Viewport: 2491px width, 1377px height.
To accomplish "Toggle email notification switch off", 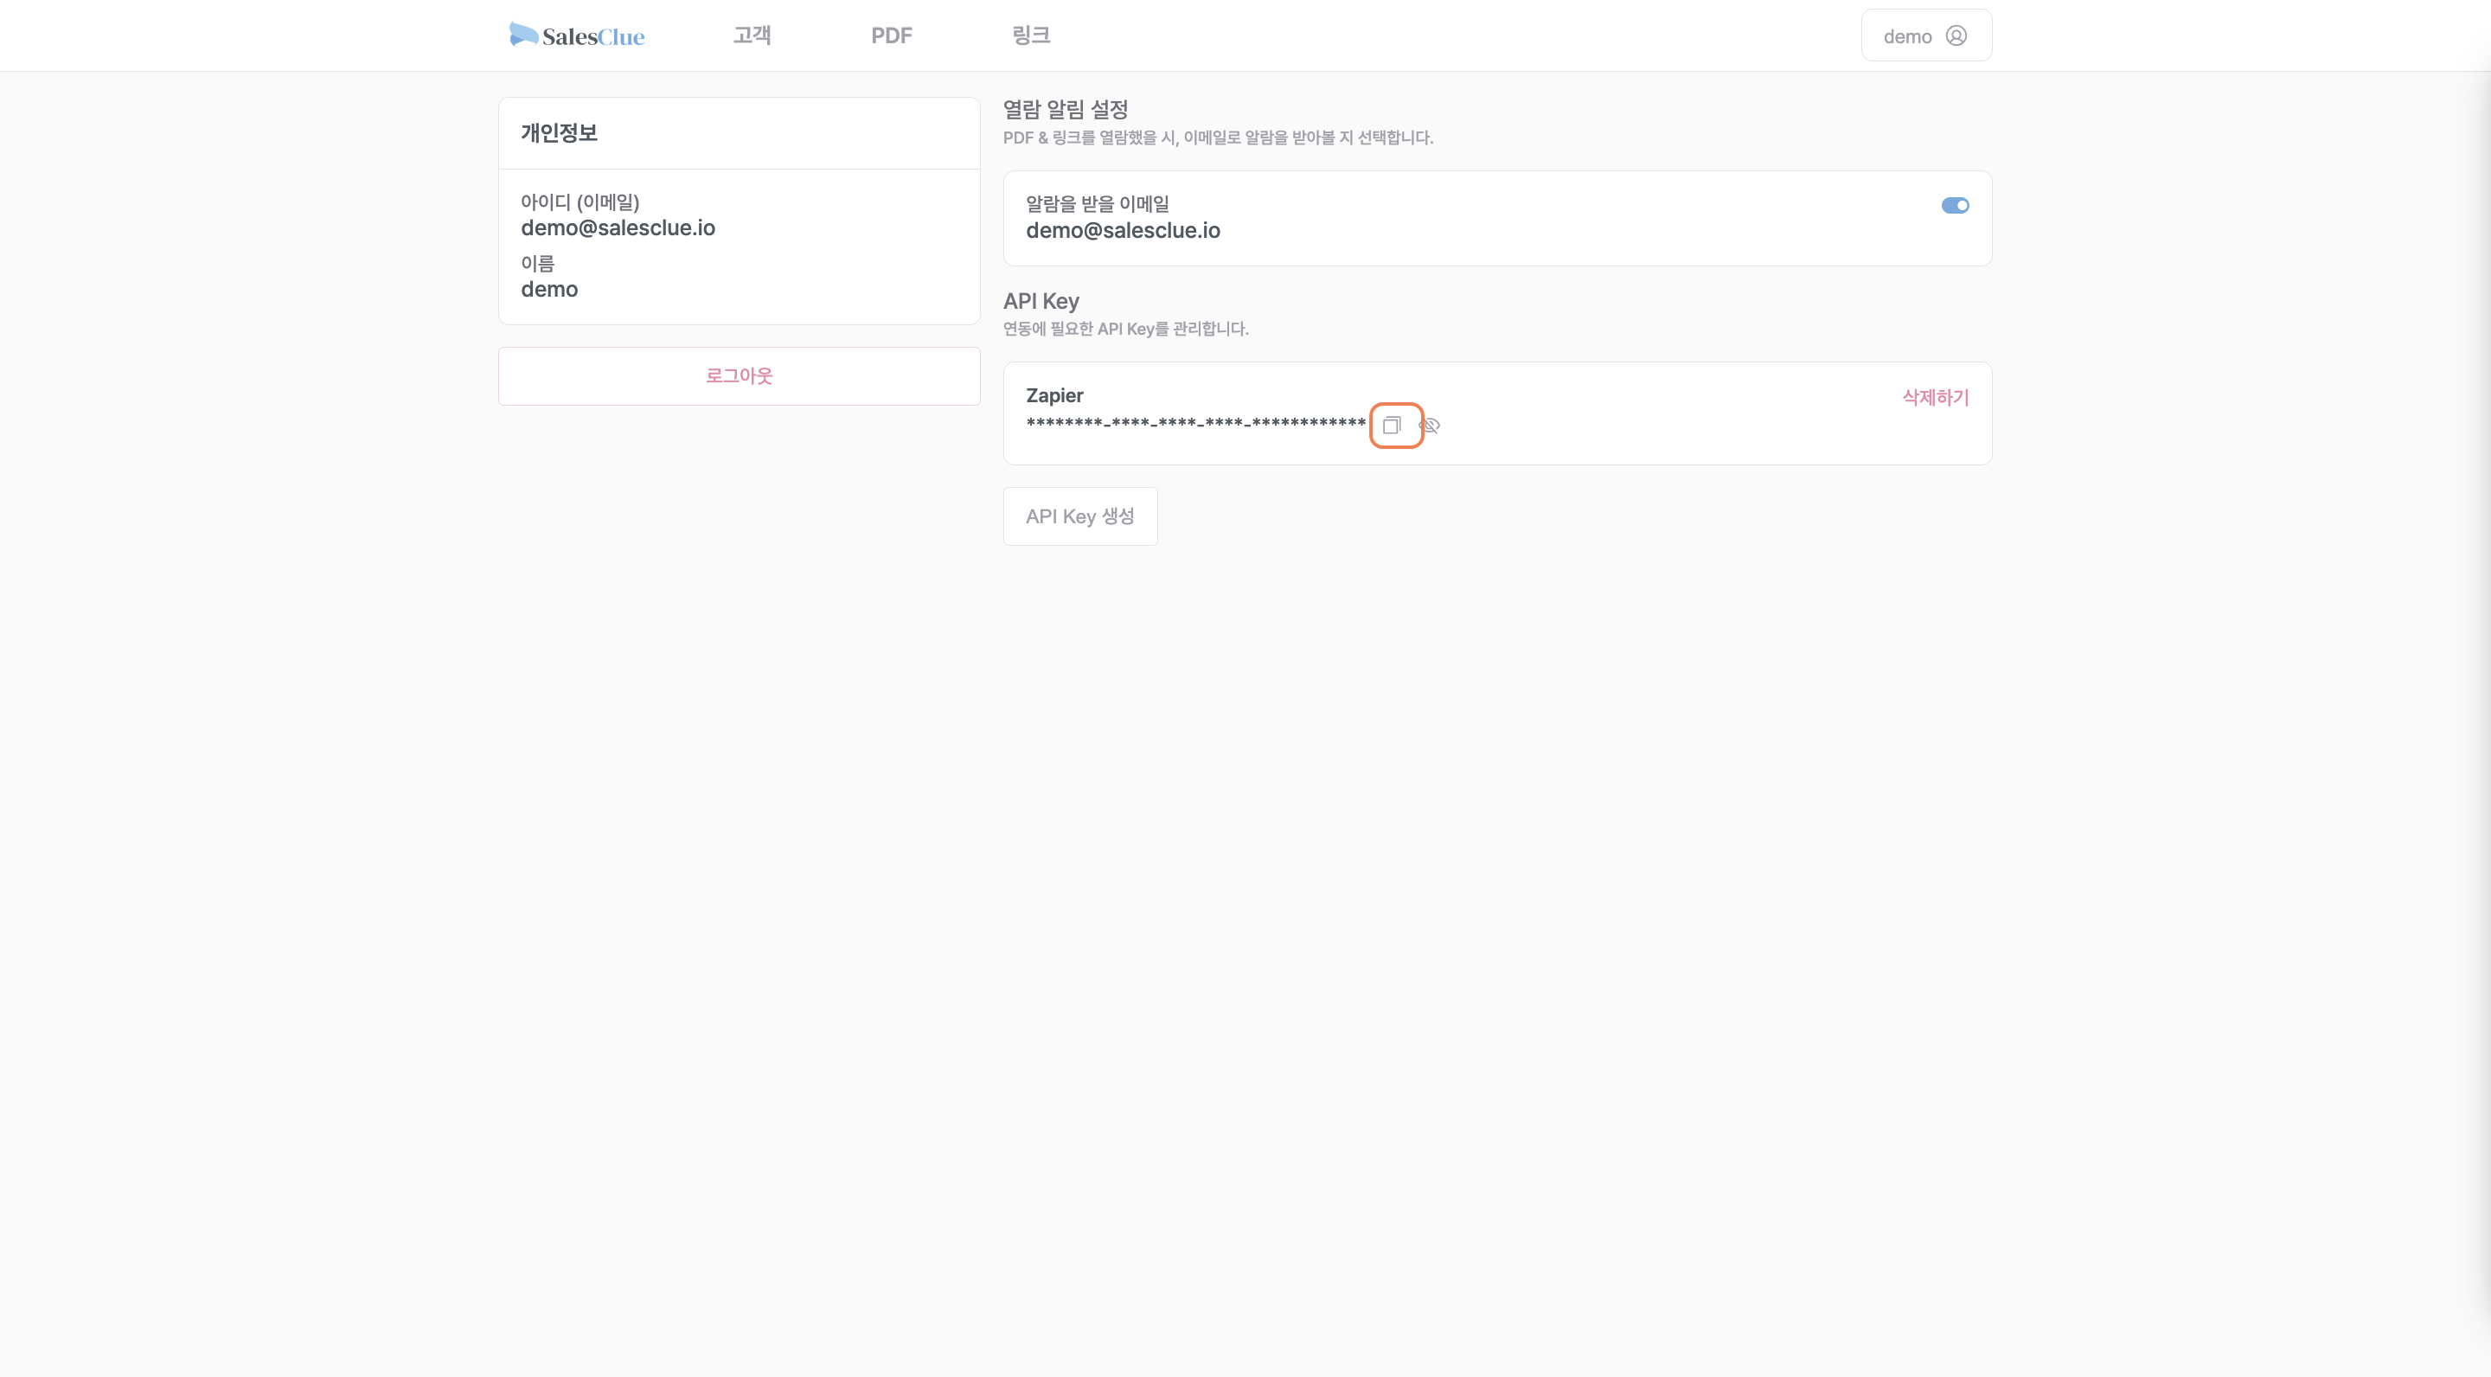I will click(x=1955, y=205).
